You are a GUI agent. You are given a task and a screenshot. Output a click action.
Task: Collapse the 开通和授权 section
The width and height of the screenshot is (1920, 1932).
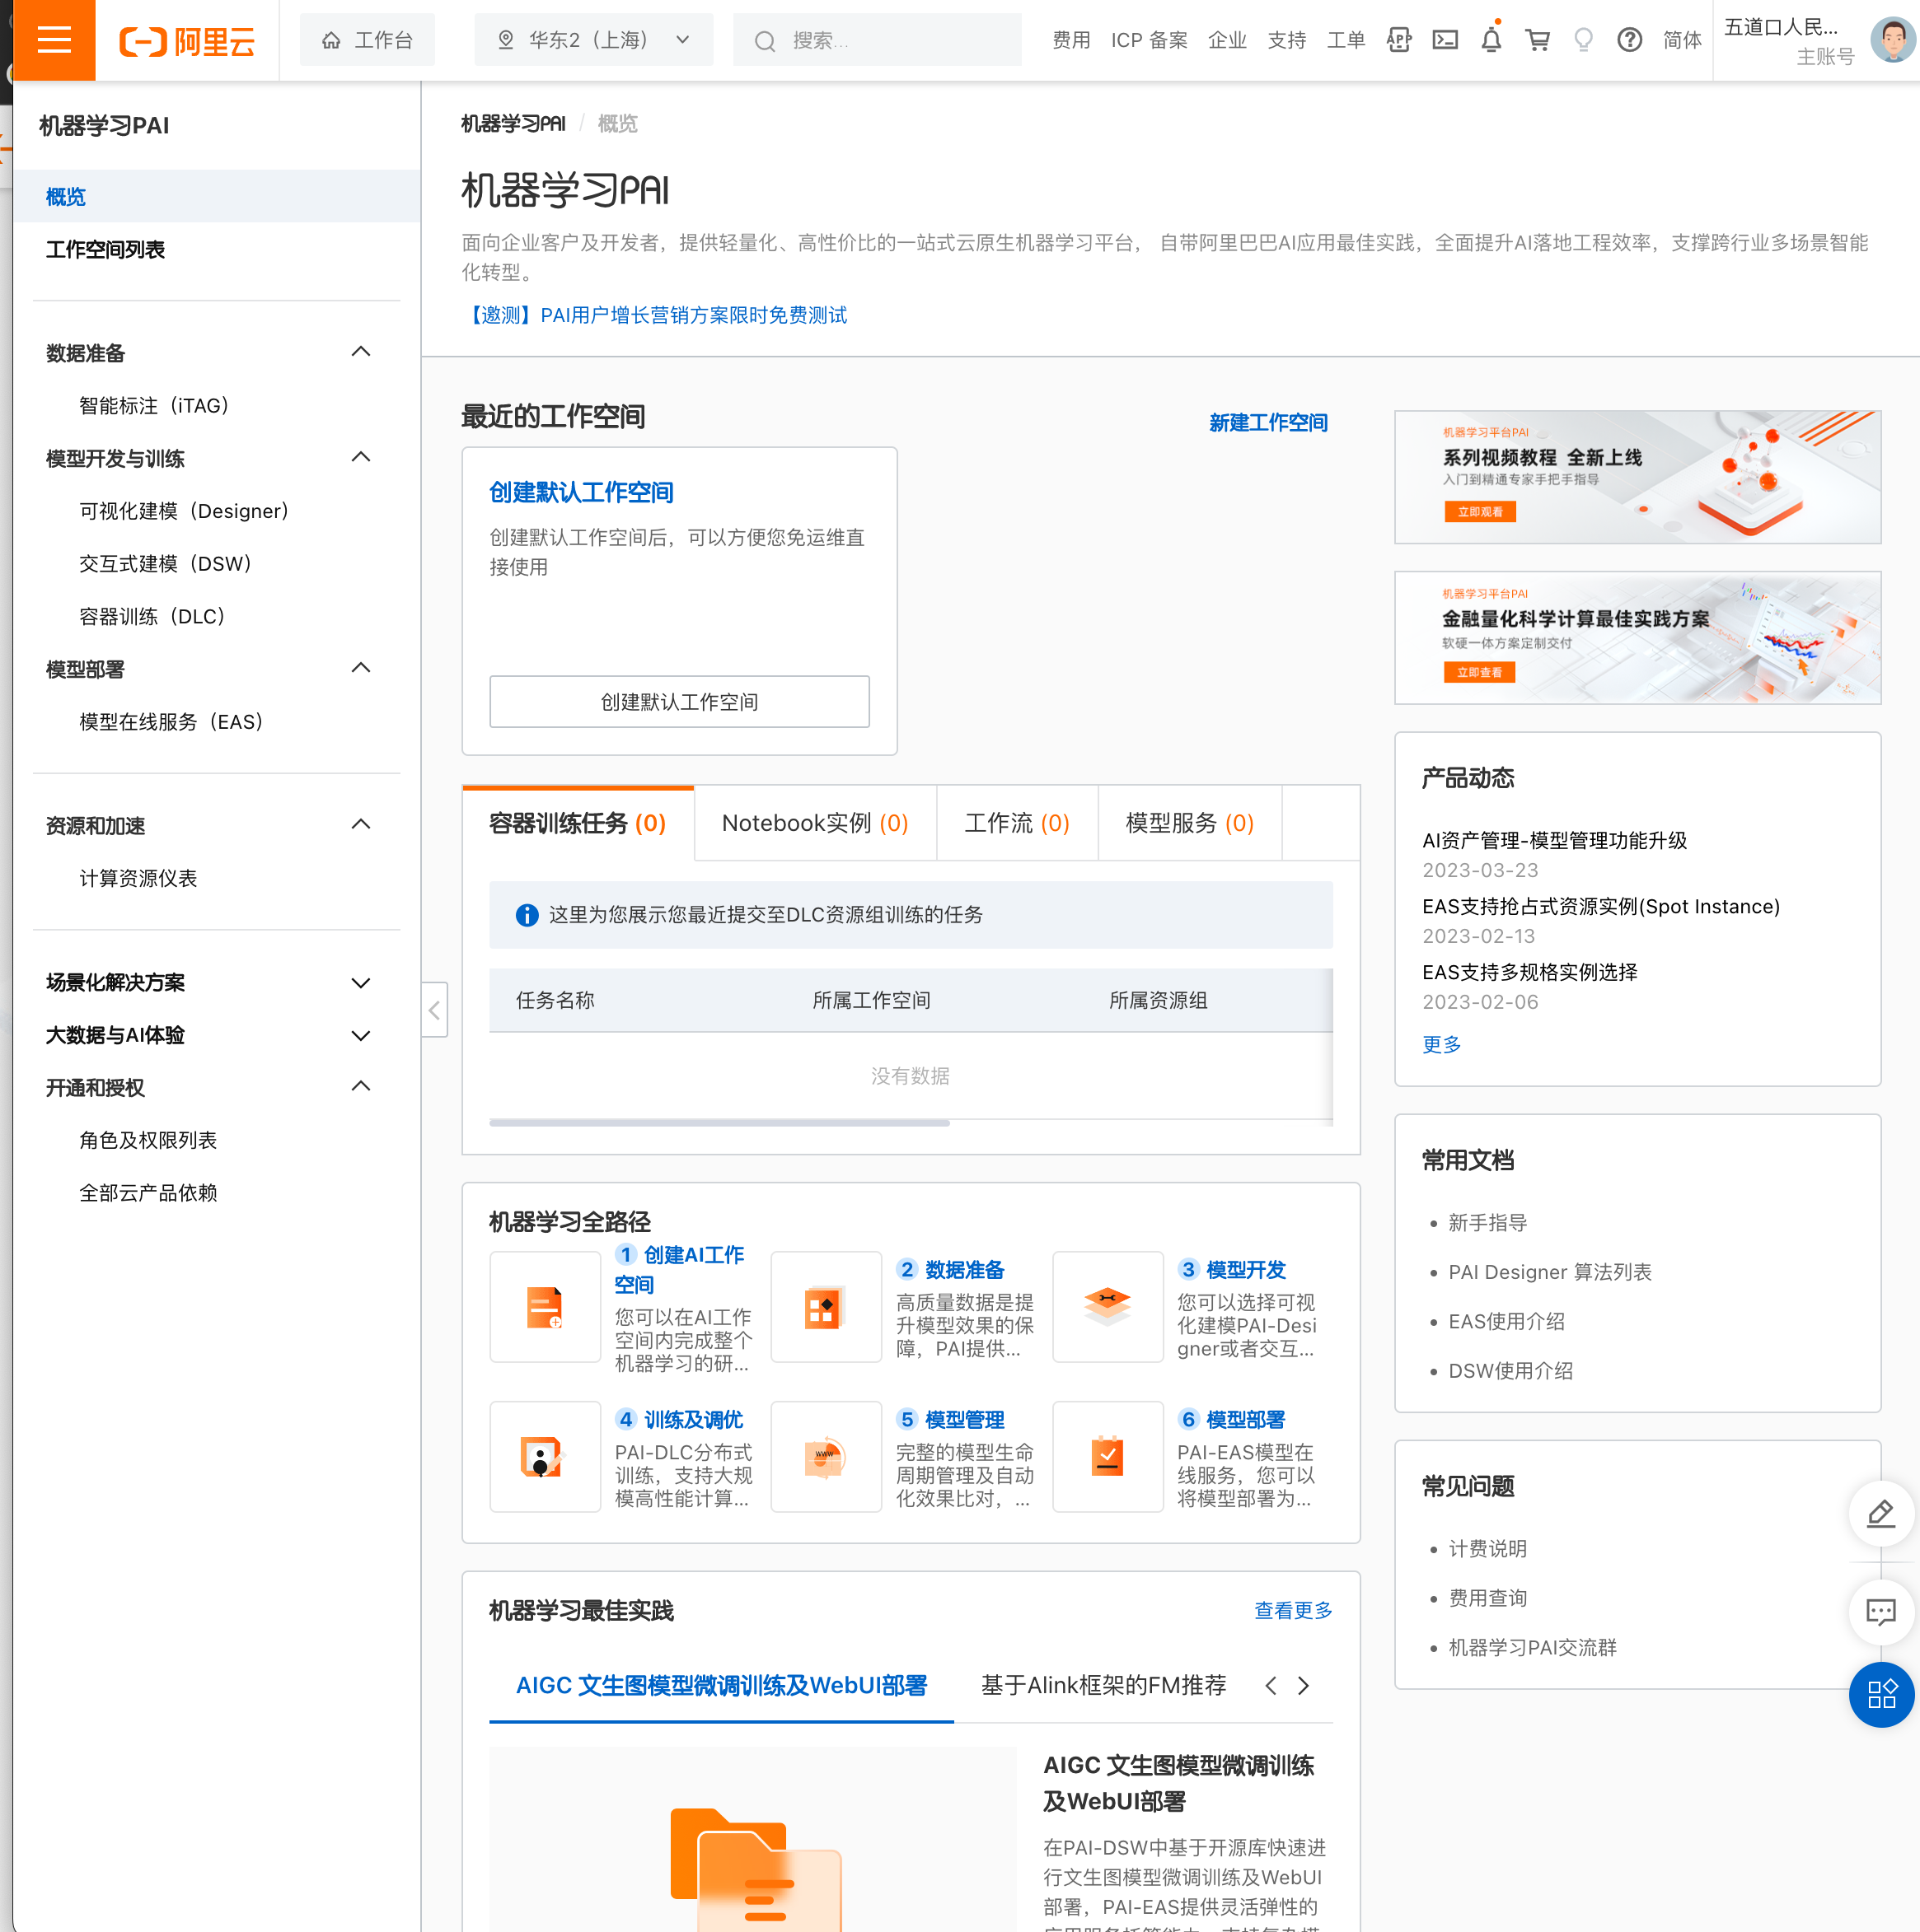click(361, 1087)
